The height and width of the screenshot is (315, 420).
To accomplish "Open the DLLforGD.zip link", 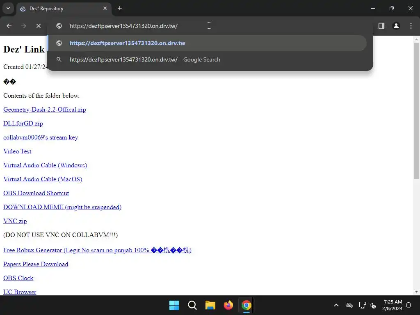I will [x=23, y=123].
